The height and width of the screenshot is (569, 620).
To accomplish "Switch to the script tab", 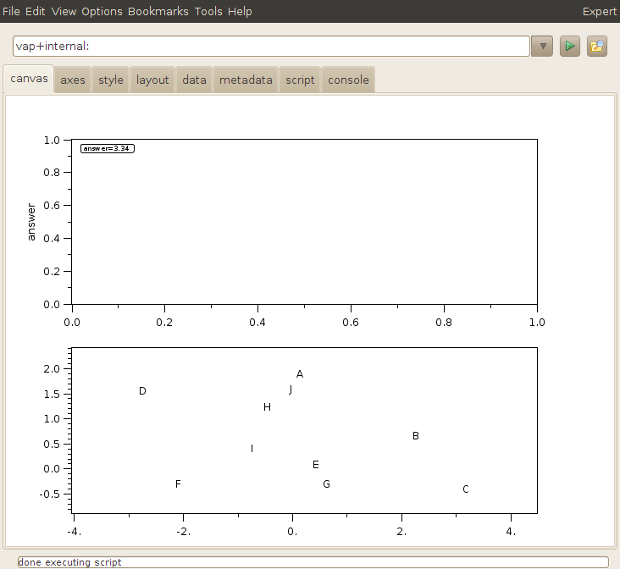I will pyautogui.click(x=300, y=80).
